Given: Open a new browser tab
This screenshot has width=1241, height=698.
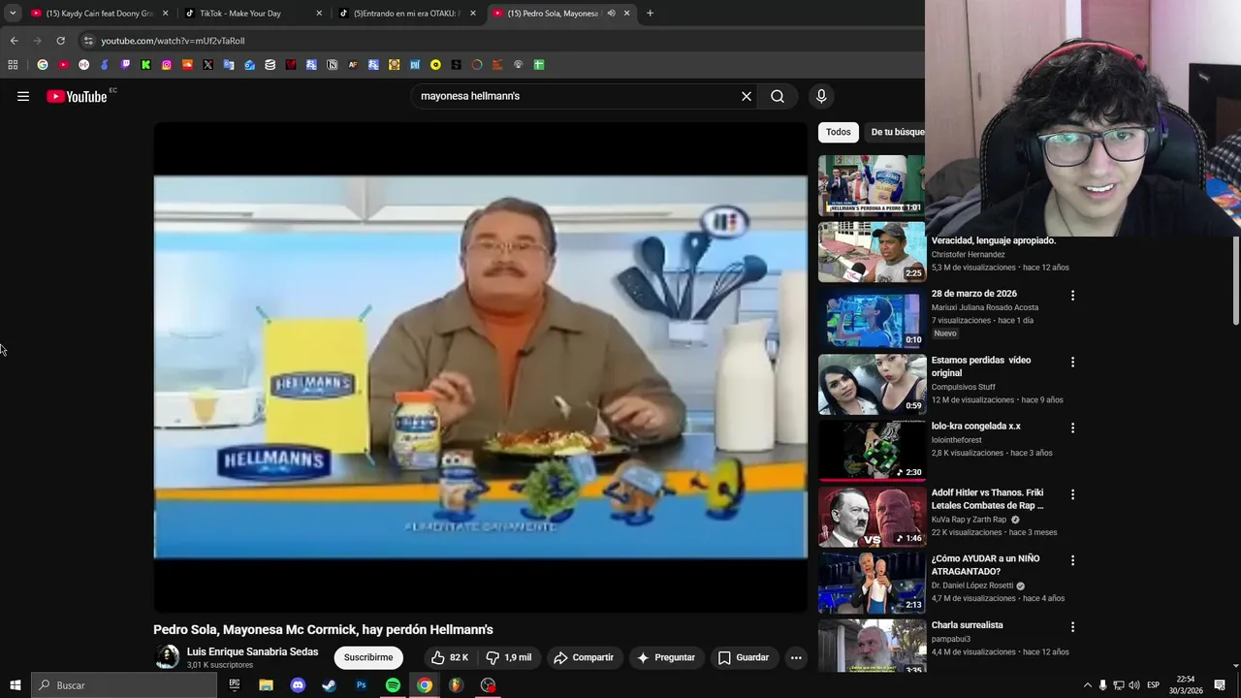Looking at the screenshot, I should click(x=650, y=14).
